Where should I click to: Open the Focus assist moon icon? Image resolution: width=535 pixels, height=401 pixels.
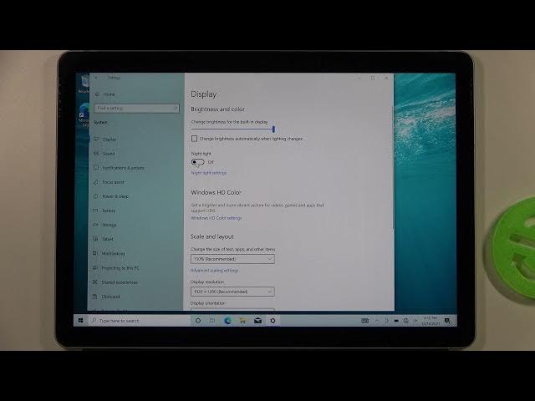96,182
